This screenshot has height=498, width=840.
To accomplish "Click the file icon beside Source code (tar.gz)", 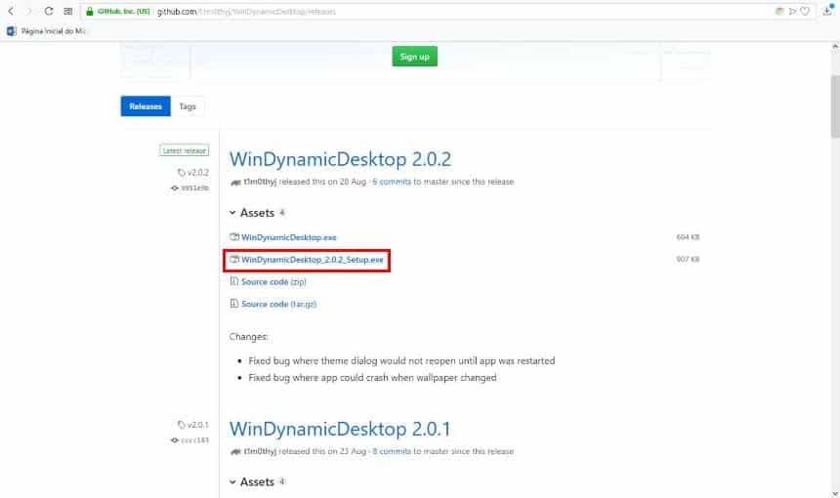I will pos(234,304).
